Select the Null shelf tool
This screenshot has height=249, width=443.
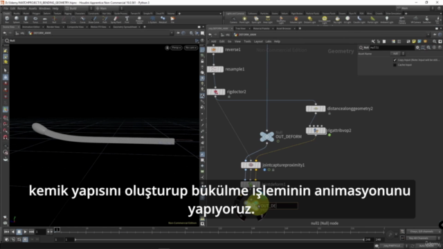click(x=54, y=19)
